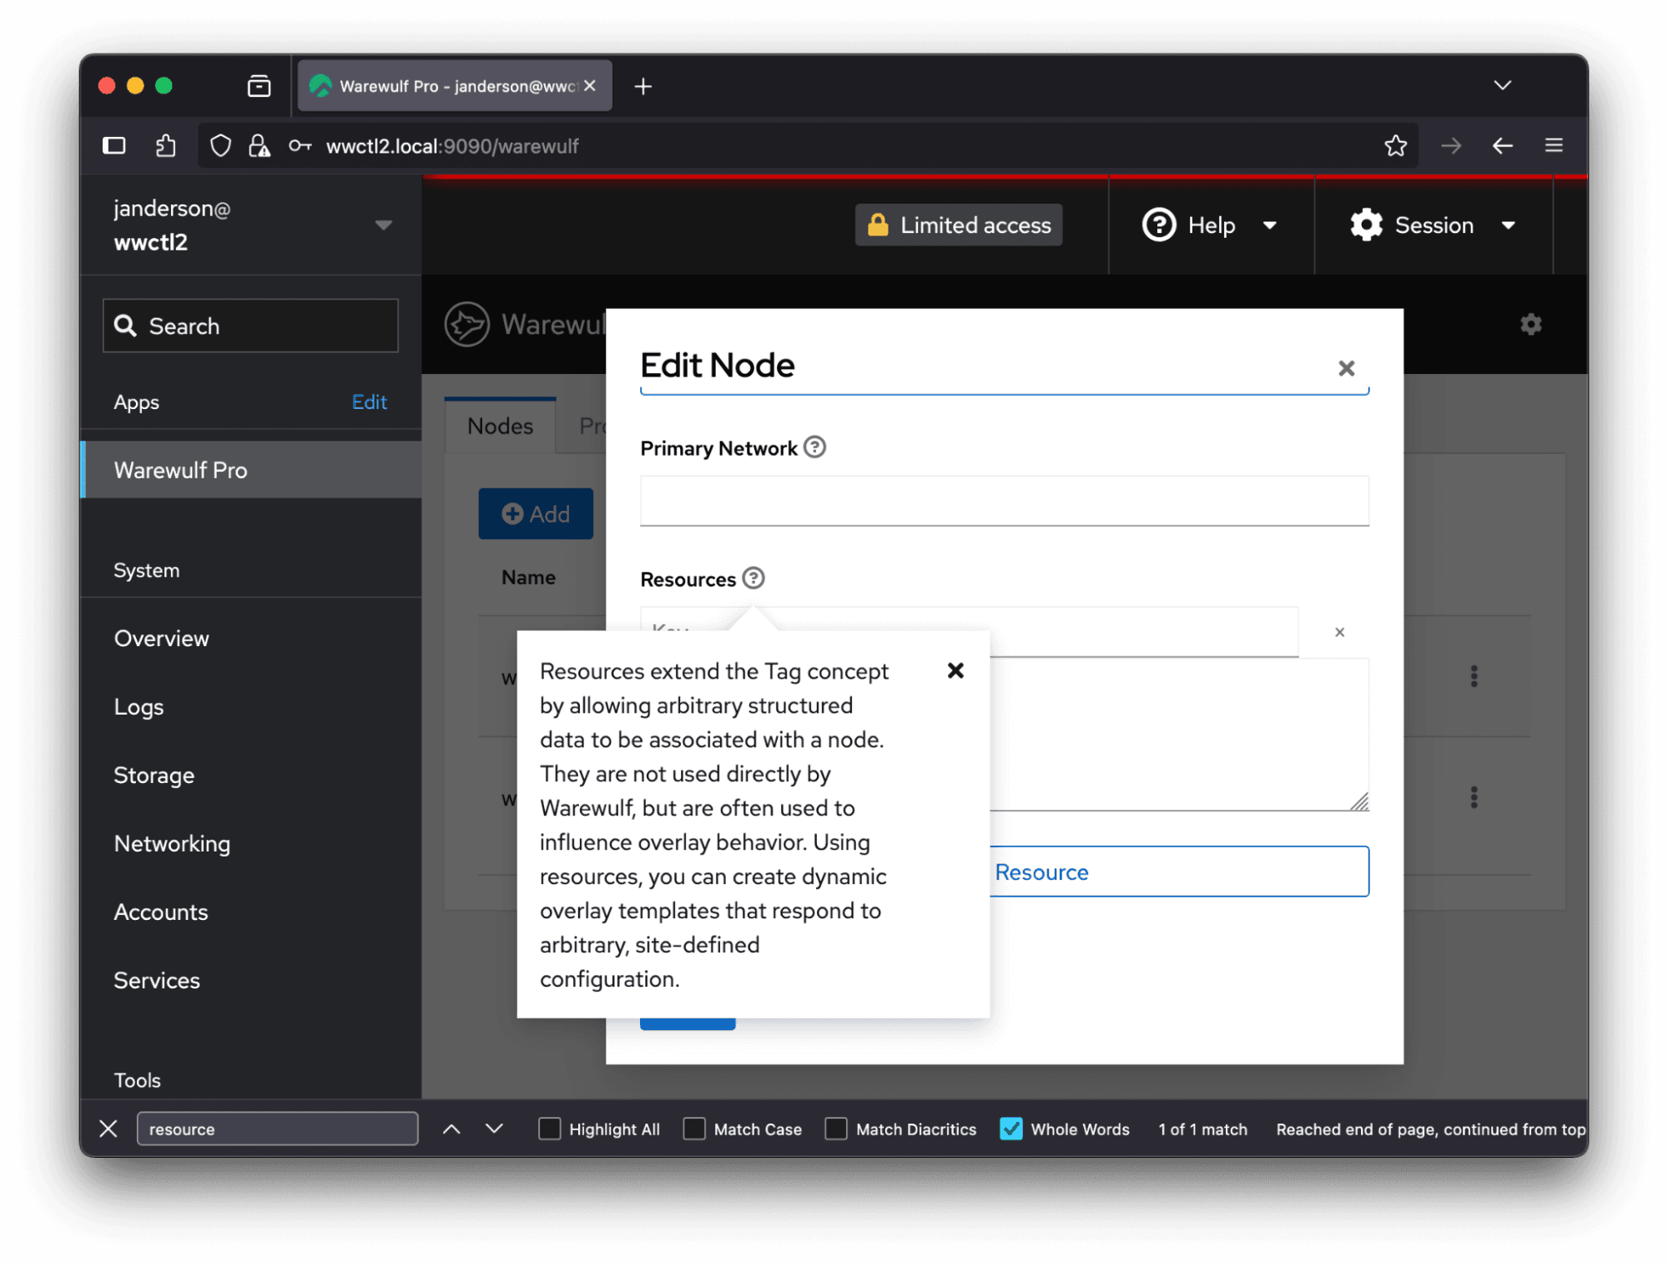1668x1263 pixels.
Task: Remove the resource key entry row
Action: tap(1339, 632)
